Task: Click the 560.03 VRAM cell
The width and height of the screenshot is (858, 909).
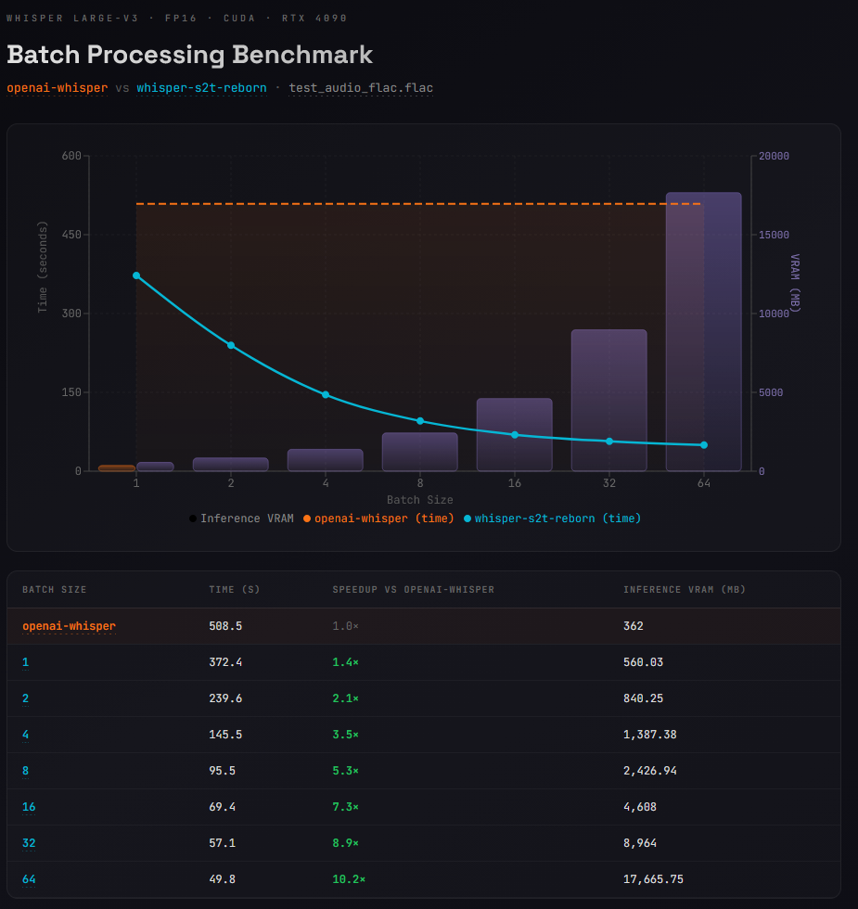Action: (643, 662)
